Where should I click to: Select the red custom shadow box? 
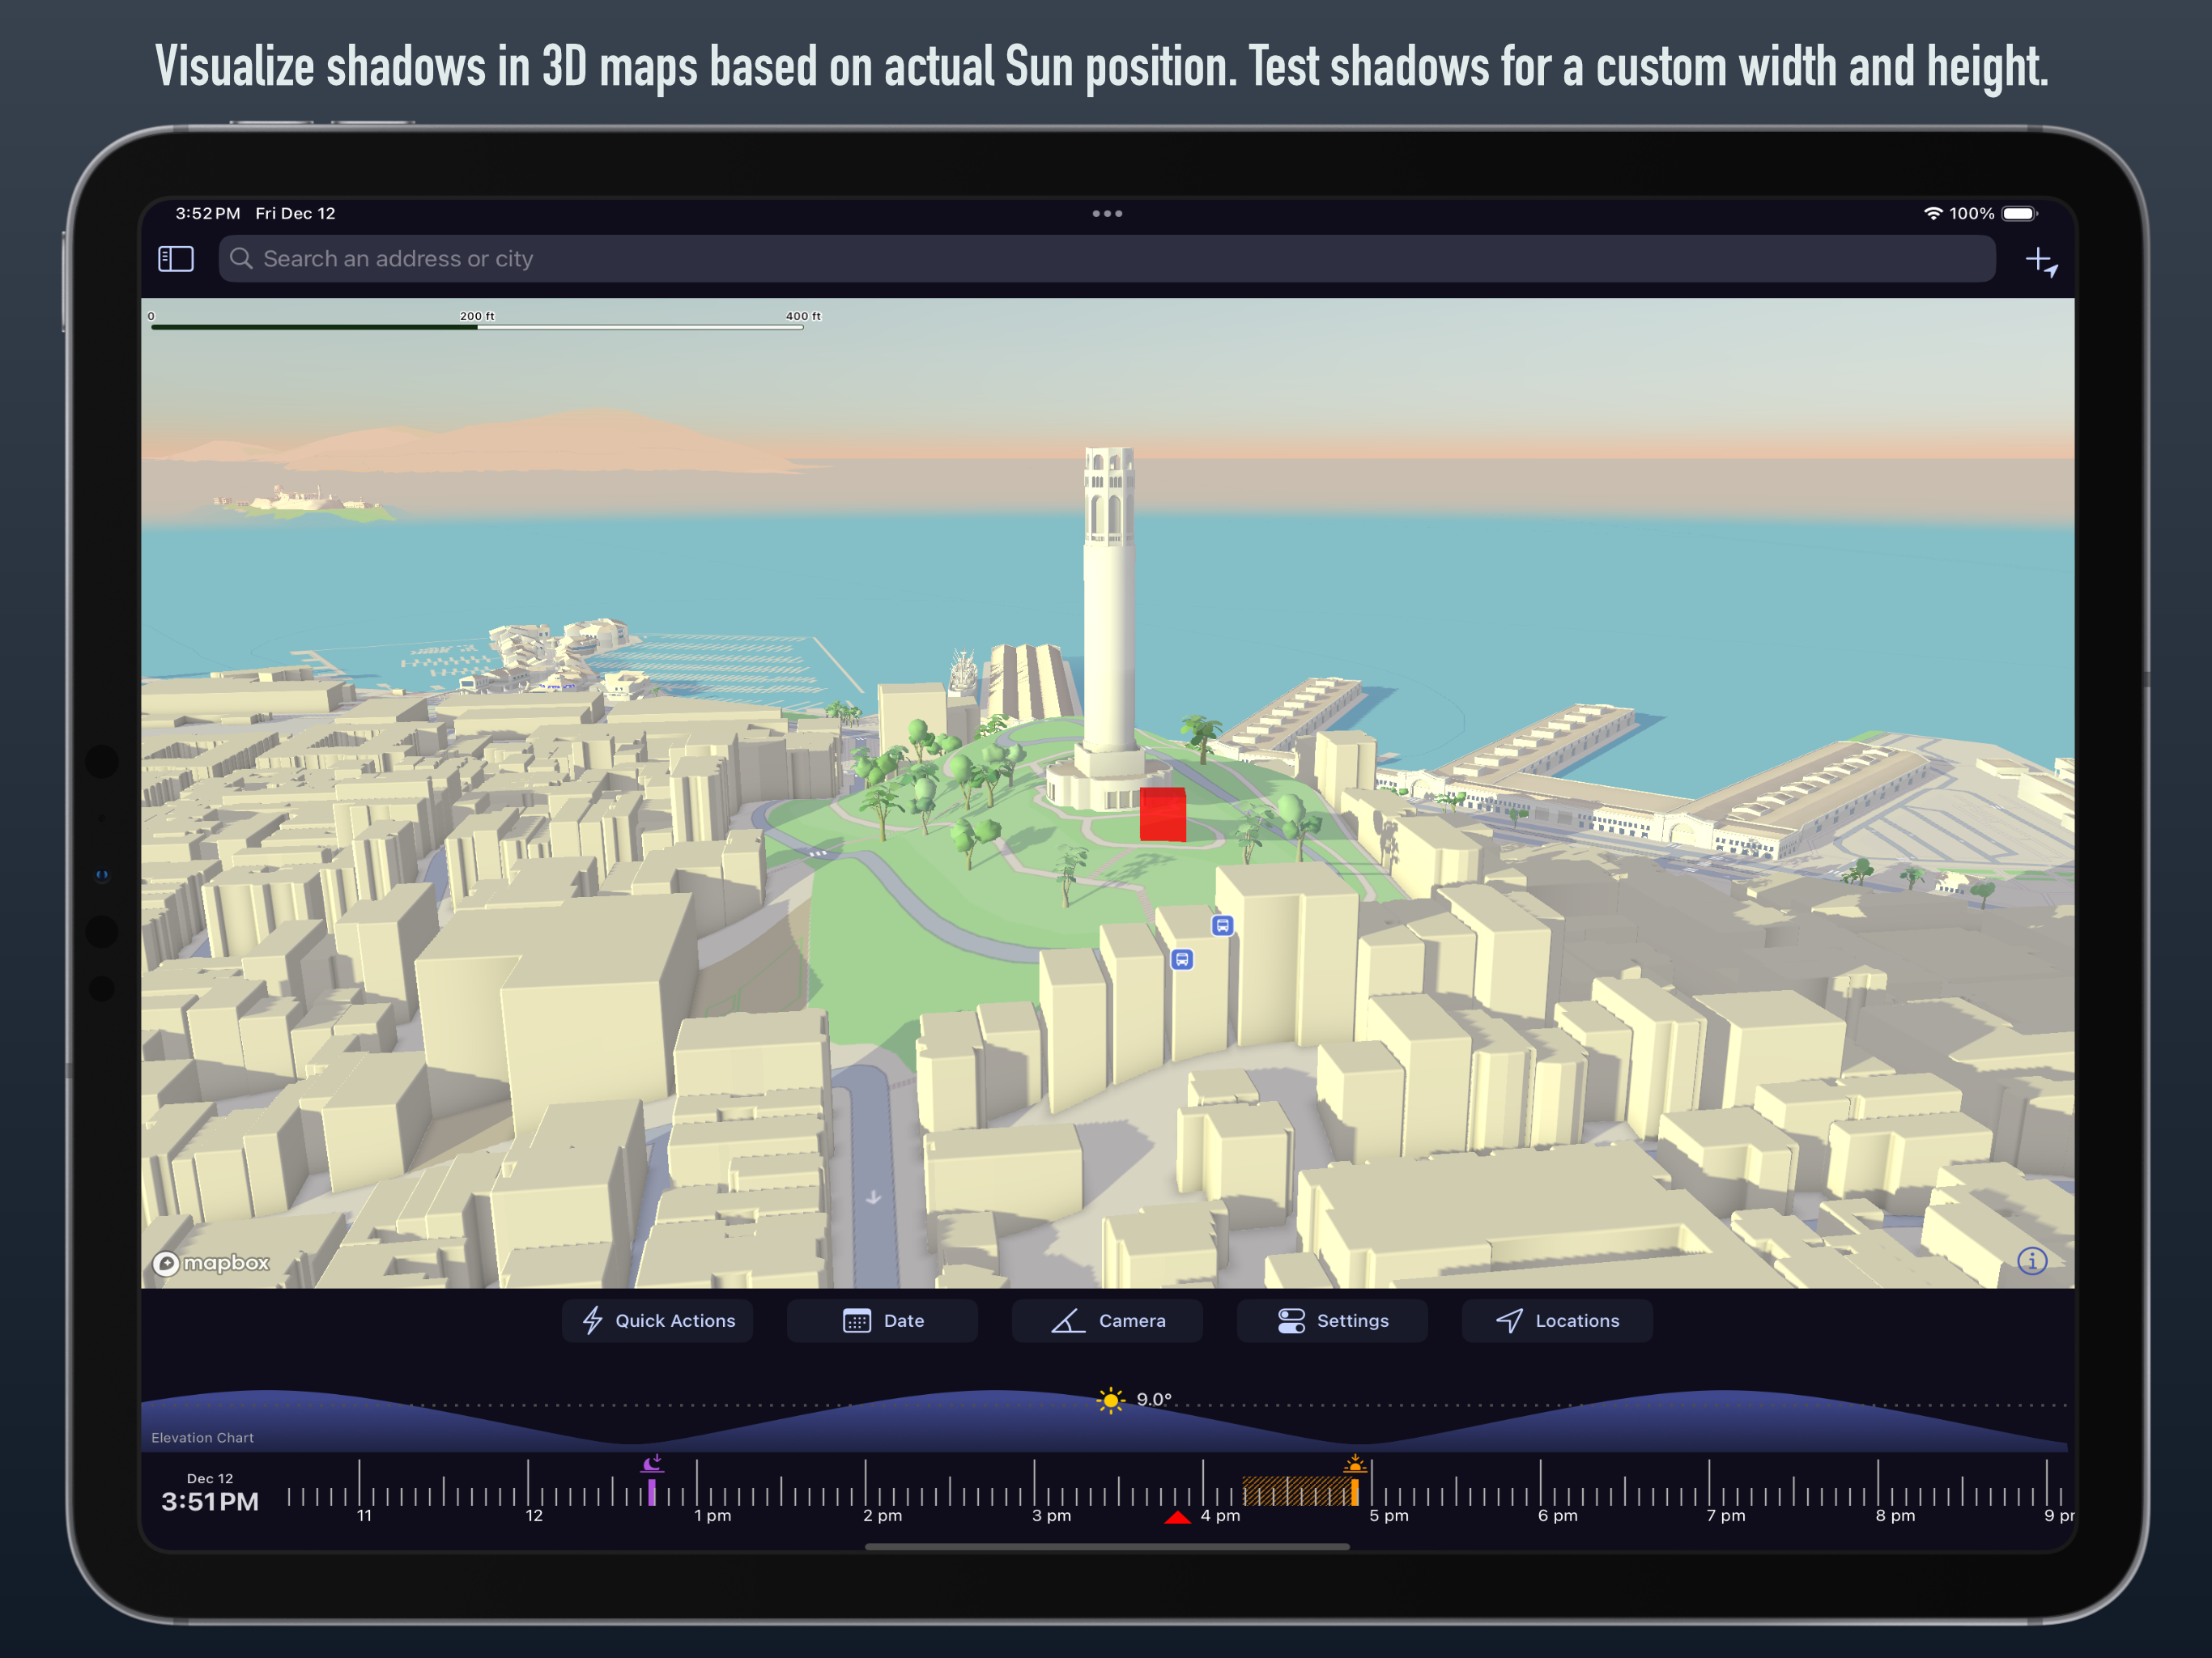coord(1162,814)
